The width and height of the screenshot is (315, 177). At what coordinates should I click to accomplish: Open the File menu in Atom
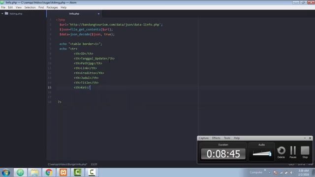pos(3,7)
